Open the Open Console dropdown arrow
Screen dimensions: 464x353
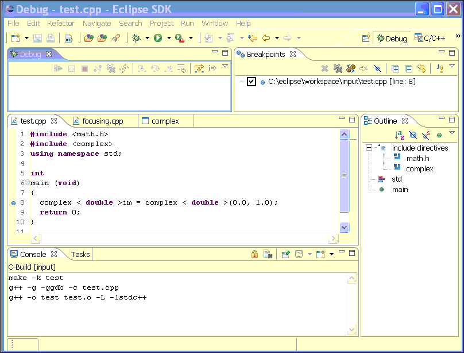click(331, 254)
